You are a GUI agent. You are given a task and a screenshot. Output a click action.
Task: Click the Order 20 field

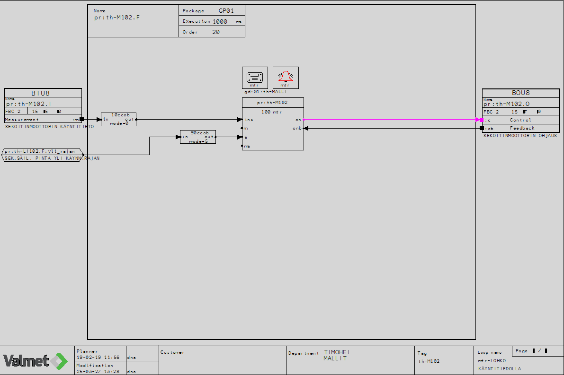(x=212, y=32)
